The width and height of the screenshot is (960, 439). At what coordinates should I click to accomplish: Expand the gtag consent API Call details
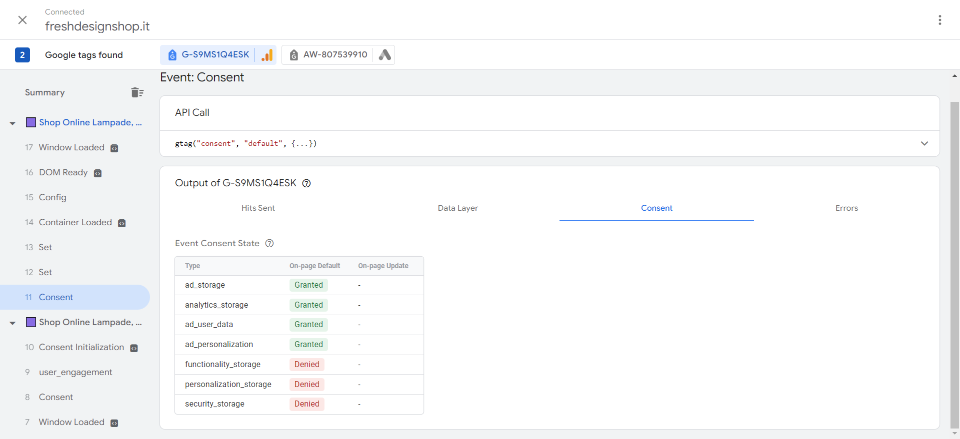point(924,143)
